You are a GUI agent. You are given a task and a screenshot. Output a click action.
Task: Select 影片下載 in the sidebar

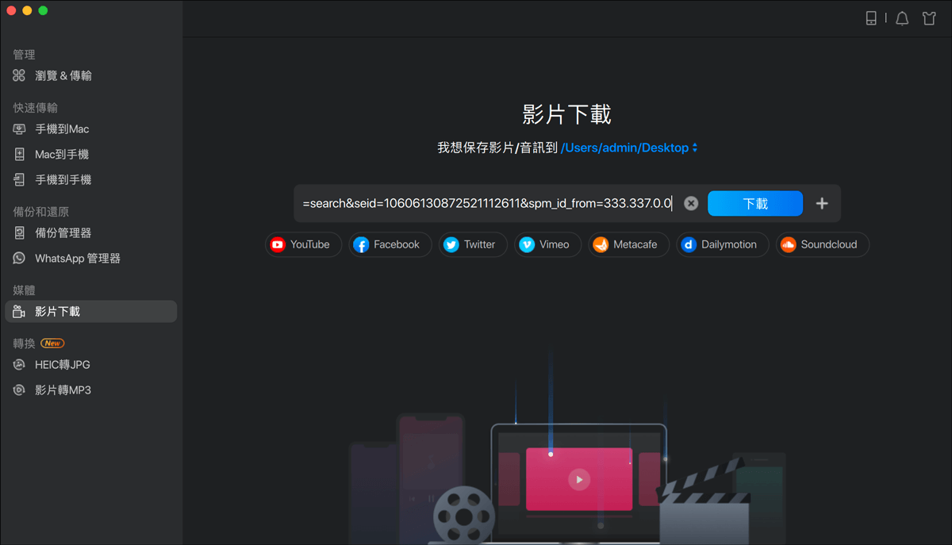pos(57,311)
